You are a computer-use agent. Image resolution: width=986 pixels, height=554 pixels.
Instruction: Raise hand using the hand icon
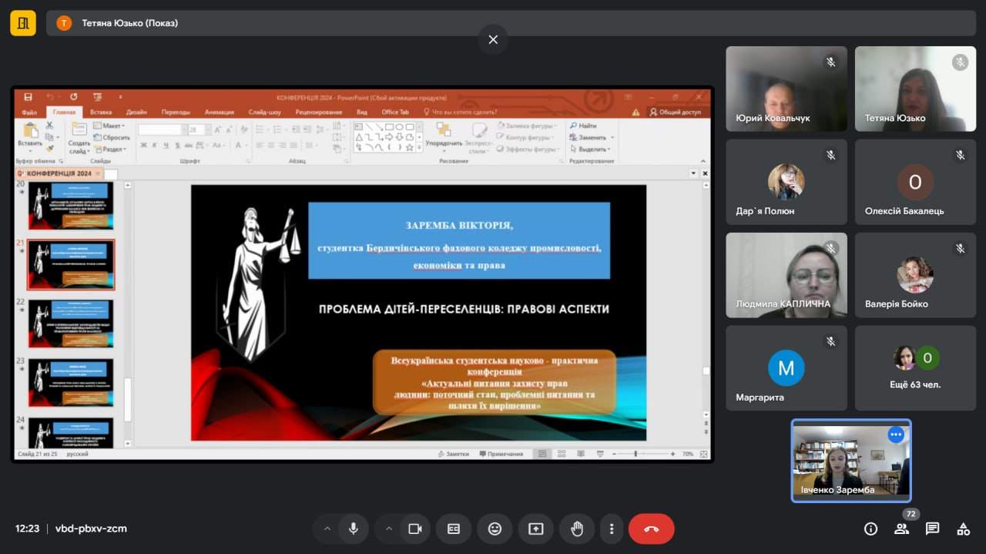coord(577,529)
